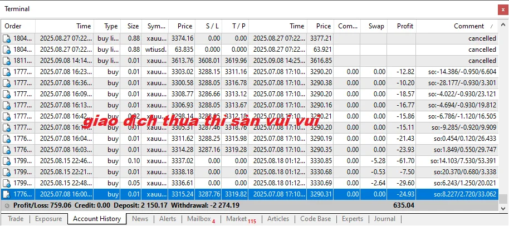Click the so:14.103/7.530/53.391 comment
Image resolution: width=509 pixels, height=226 pixels.
click(463, 161)
